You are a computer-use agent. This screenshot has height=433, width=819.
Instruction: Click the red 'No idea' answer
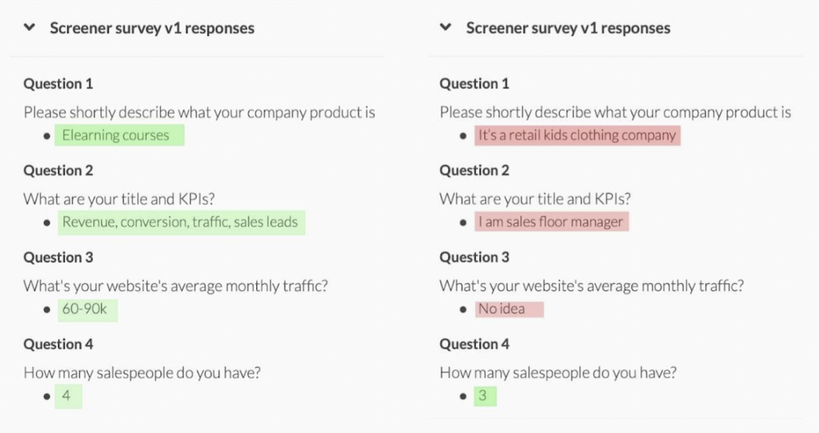509,309
